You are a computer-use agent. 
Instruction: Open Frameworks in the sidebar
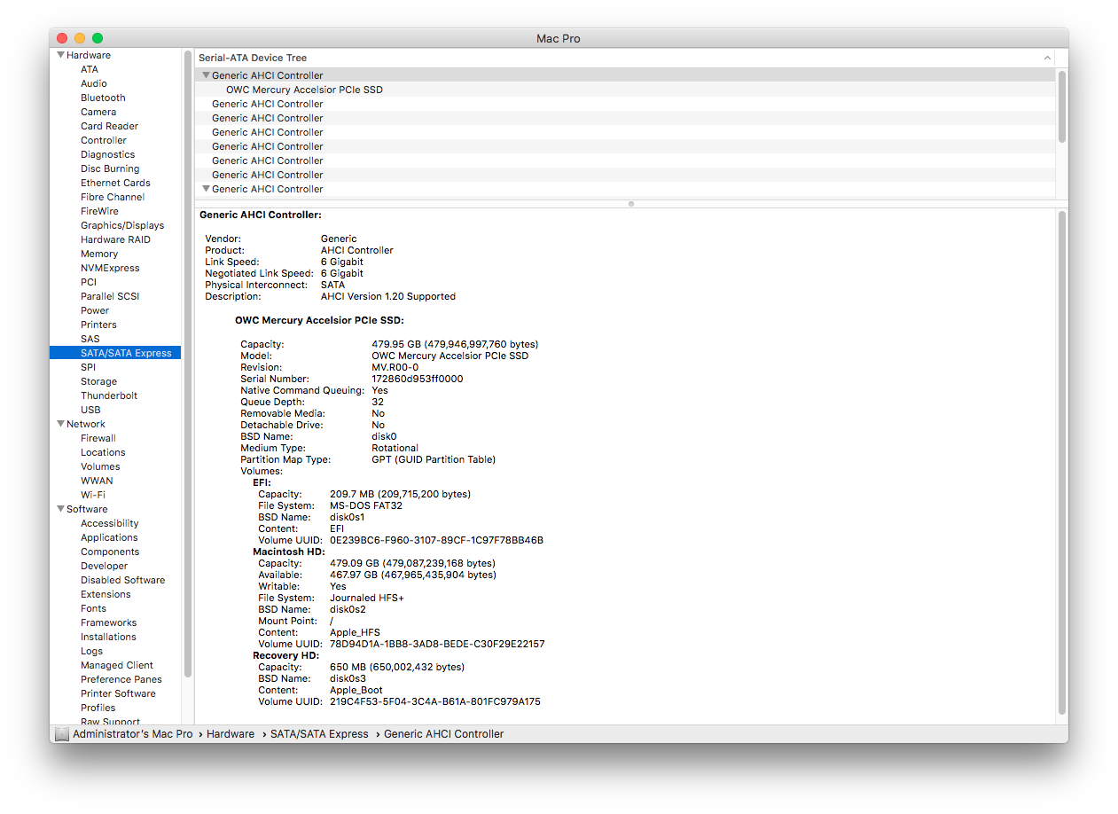(x=108, y=622)
